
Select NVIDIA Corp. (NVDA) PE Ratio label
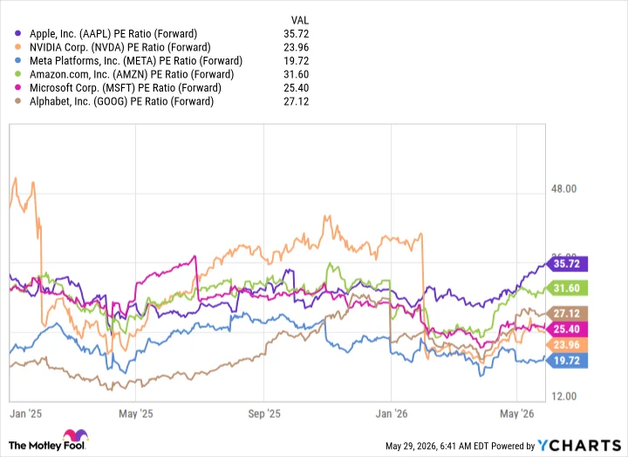120,47
